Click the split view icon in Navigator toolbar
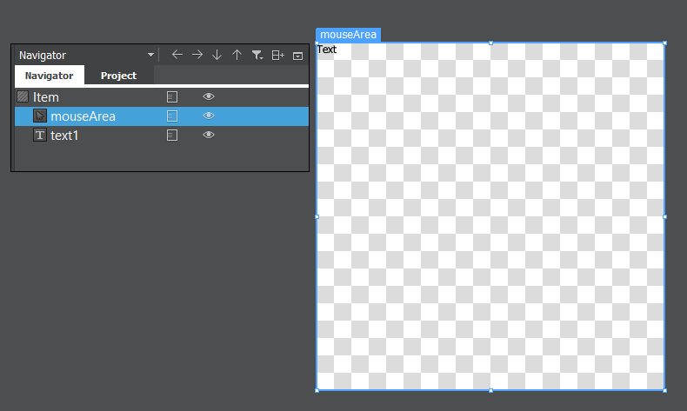The width and height of the screenshot is (687, 411). (277, 55)
